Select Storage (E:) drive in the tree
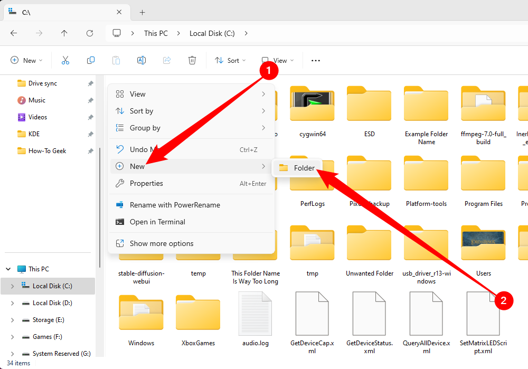Viewport: 528px width, 369px height. (x=48, y=320)
